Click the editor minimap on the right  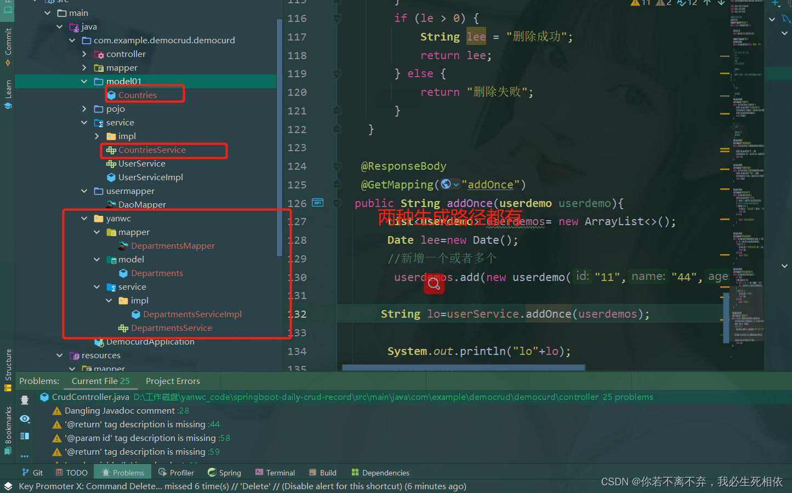pyautogui.click(x=748, y=164)
